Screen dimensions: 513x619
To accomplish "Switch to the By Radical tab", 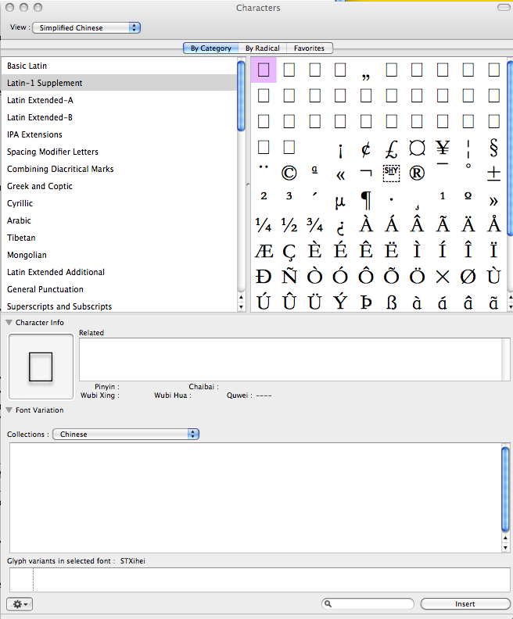I will point(262,48).
